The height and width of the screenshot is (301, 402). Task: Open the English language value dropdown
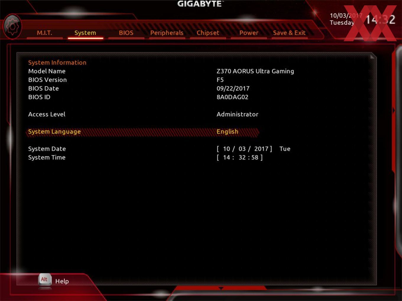(227, 132)
